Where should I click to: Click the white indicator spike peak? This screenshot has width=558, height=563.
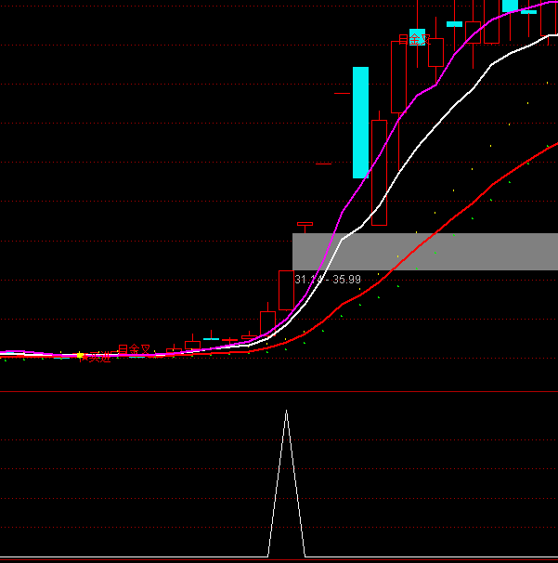coord(286,412)
